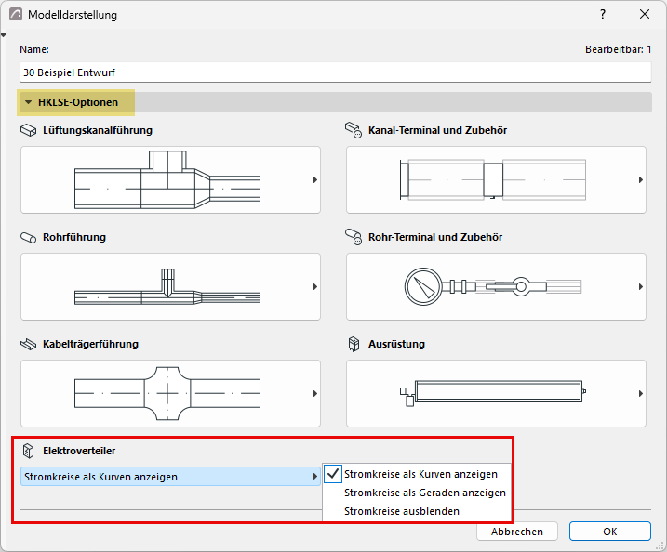The height and width of the screenshot is (552, 667).
Task: Click the 'Rohrführung' heading text
Action: point(74,237)
